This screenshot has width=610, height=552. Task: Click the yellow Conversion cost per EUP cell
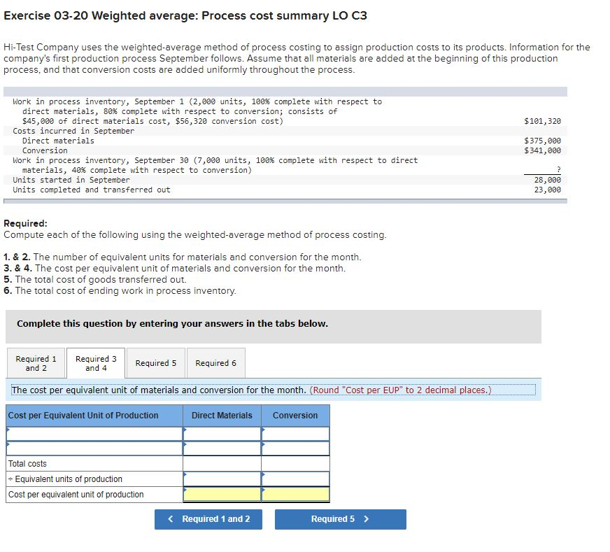(295, 494)
